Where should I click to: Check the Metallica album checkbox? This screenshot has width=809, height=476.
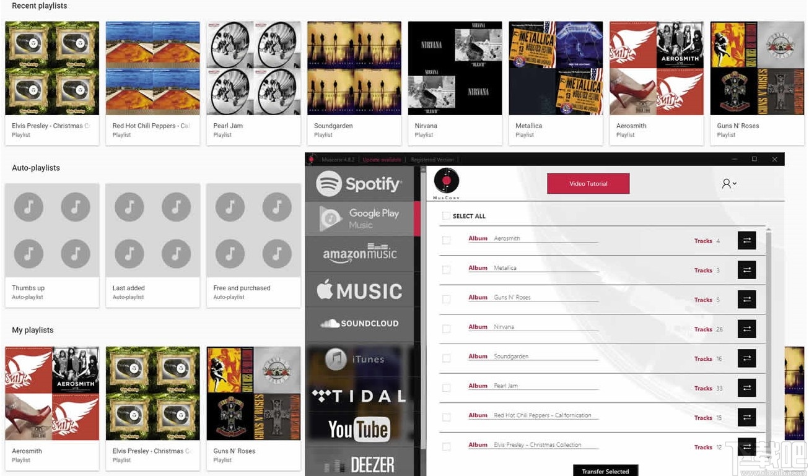tap(446, 270)
